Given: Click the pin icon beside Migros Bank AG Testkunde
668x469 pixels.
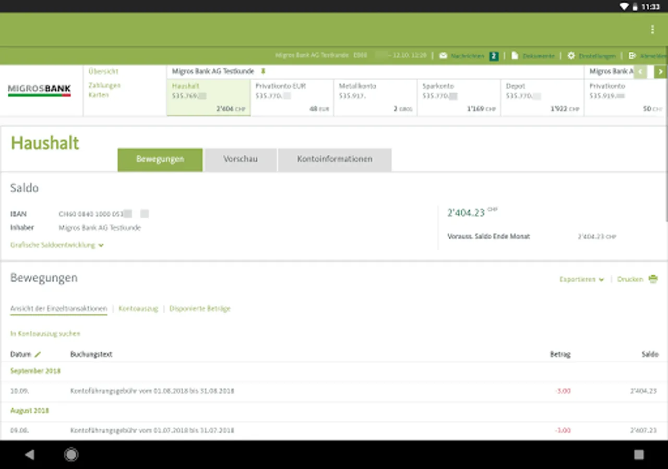Looking at the screenshot, I should 263,71.
